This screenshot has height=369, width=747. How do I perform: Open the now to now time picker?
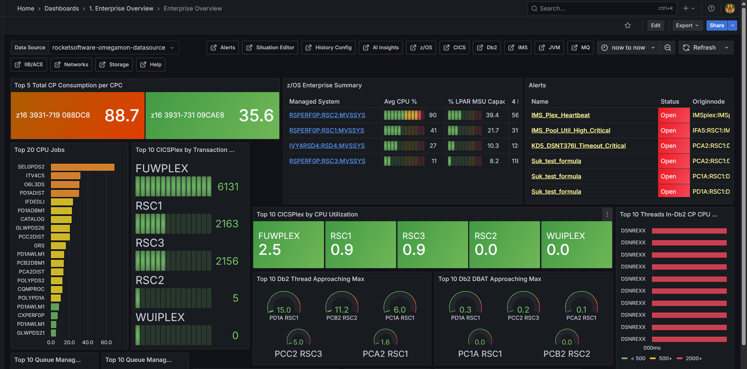click(628, 48)
